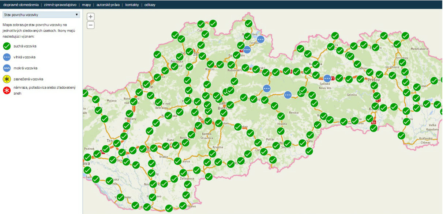The width and height of the screenshot is (443, 214).
Task: Open 'dopravné obmedzenia' menu item
Action: point(21,5)
